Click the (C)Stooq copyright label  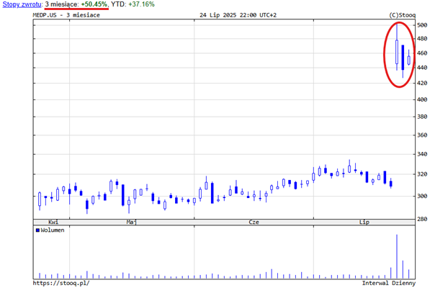tap(402, 15)
